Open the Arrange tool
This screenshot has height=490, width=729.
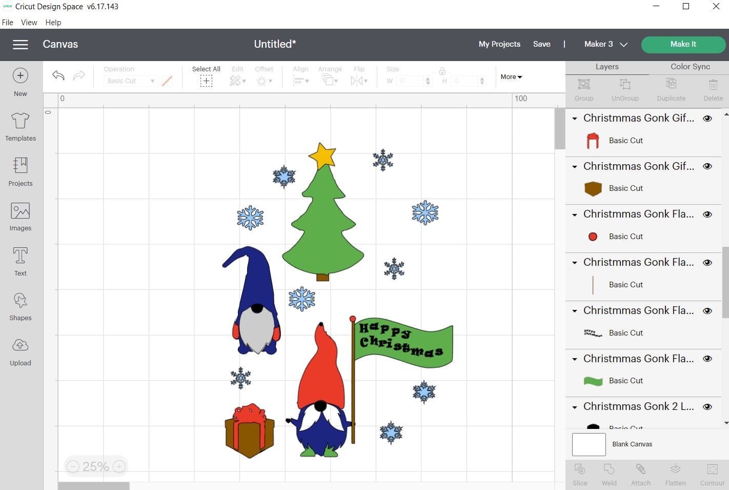(330, 76)
